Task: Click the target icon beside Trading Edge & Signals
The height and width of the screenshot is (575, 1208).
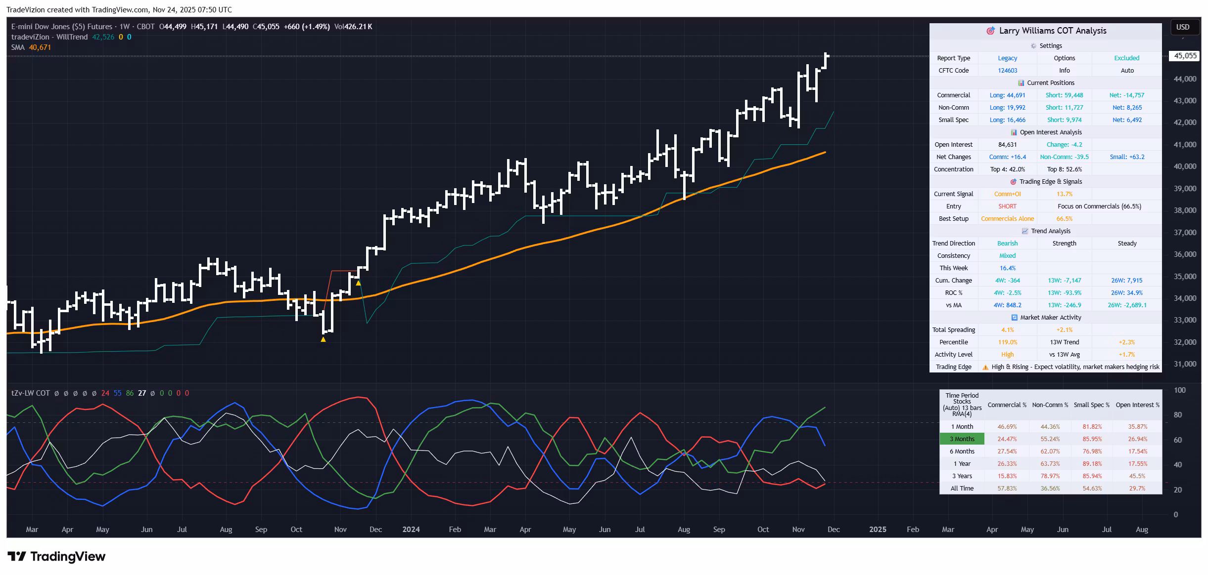Action: [x=1013, y=182]
